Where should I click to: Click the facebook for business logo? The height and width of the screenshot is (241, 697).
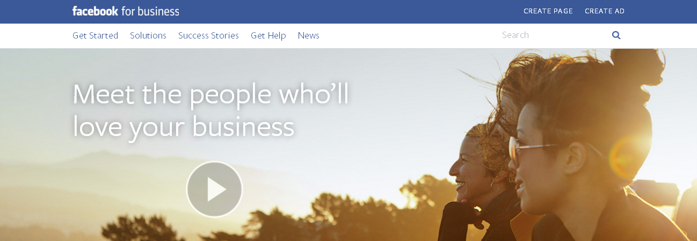pyautogui.click(x=126, y=11)
